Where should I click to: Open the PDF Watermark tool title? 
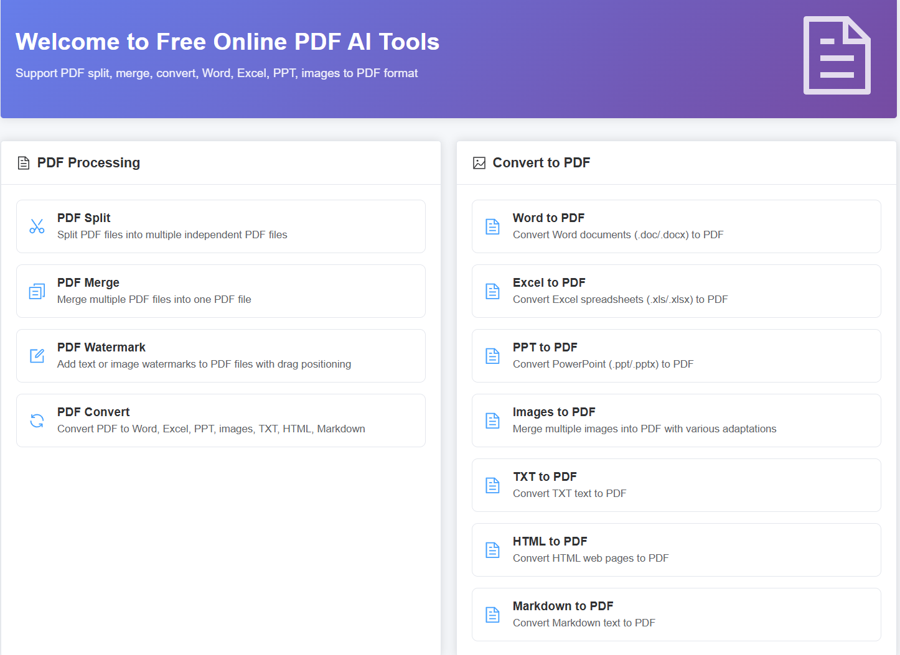pyautogui.click(x=101, y=347)
